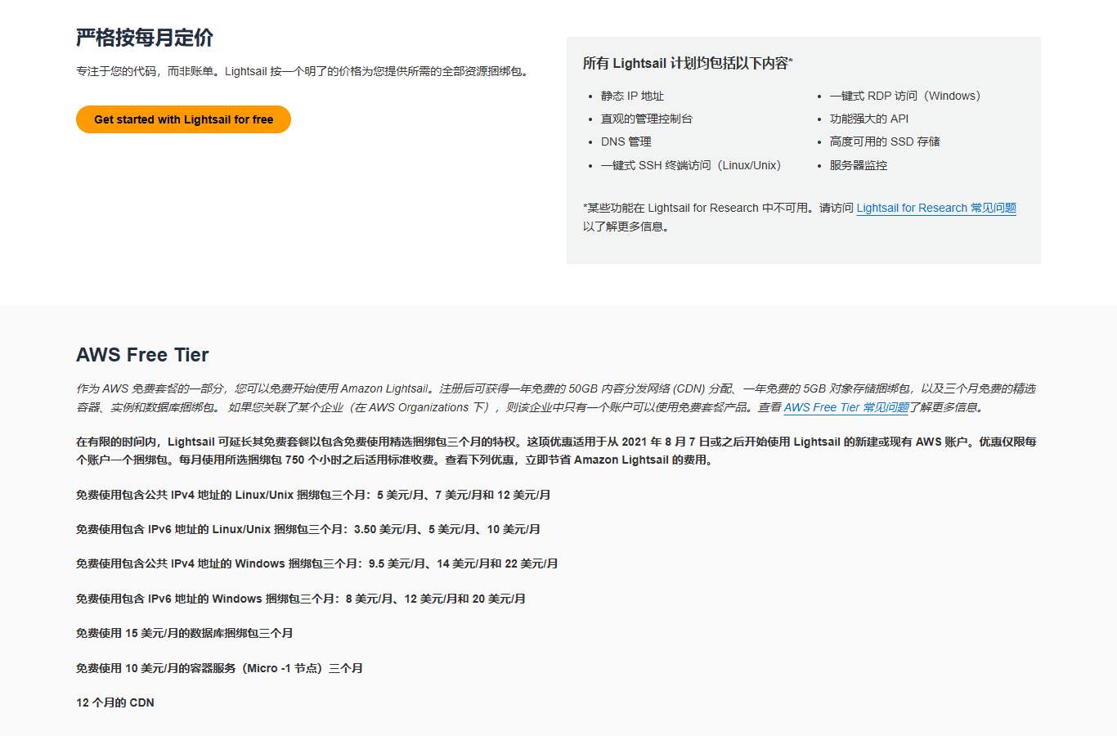The height and width of the screenshot is (736, 1117).
Task: Click the 公共 IPv4 Windows 捆绑包 offer line
Action: point(317,563)
